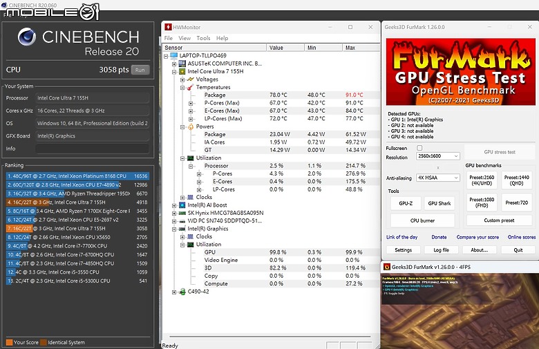Click the Powers flame icon
The height and width of the screenshot is (349, 539).
[x=191, y=126]
